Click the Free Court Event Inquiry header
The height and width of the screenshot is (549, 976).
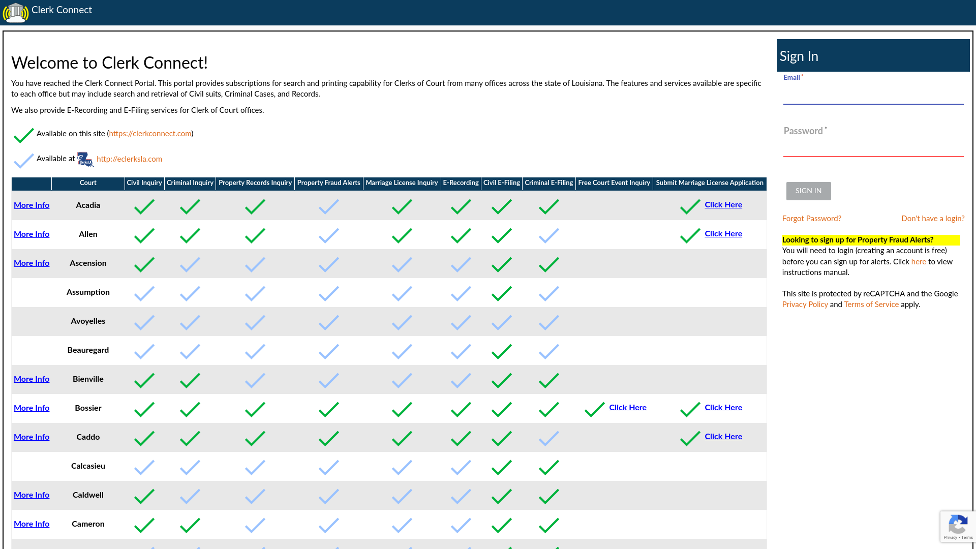[x=614, y=183]
